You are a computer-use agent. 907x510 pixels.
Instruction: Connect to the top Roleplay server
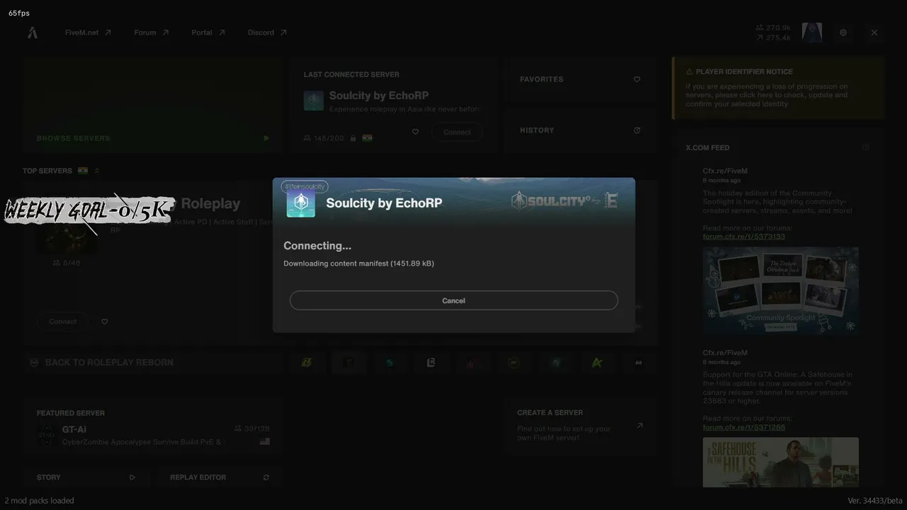(62, 322)
